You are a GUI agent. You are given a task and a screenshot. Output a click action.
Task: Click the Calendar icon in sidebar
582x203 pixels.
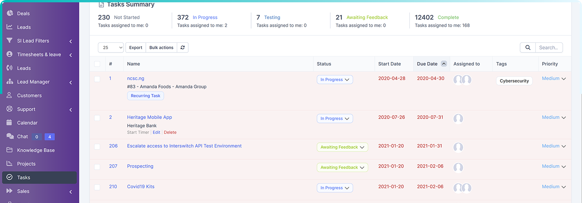coord(9,123)
